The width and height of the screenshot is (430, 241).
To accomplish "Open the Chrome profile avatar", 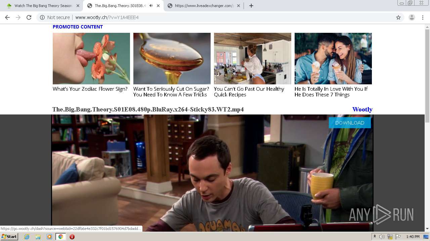I will (412, 17).
